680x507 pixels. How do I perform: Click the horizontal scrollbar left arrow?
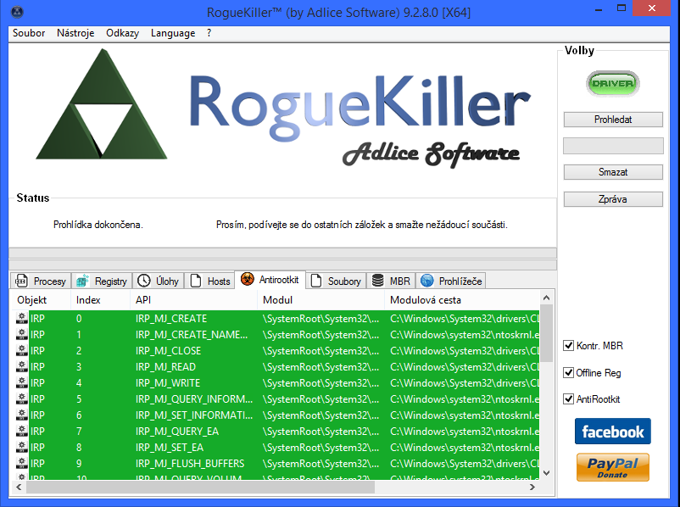pos(18,487)
